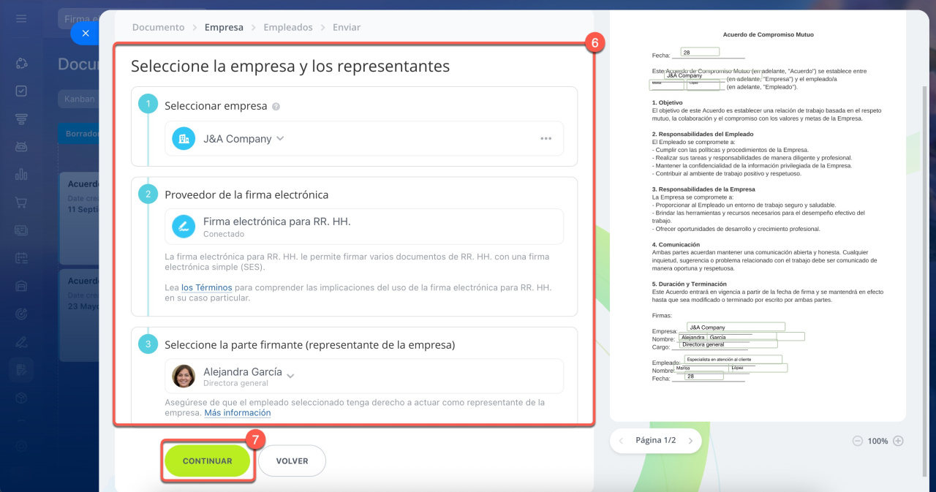
Task: Zoom out the document preview
Action: [857, 441]
